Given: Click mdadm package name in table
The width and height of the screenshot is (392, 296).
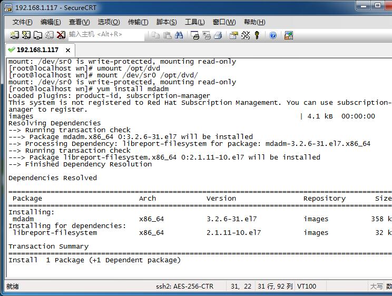Looking at the screenshot, I should pyautogui.click(x=23, y=219).
